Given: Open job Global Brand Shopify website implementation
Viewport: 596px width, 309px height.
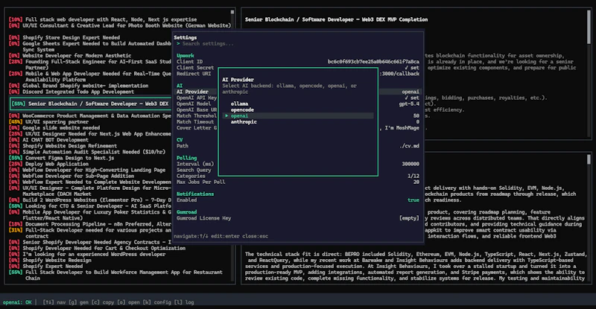Looking at the screenshot, I should click(78, 86).
